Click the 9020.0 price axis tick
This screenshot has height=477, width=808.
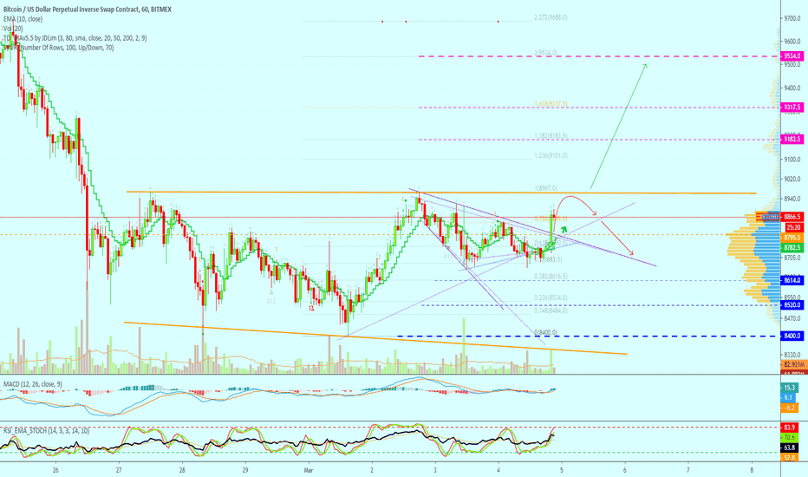[x=792, y=179]
